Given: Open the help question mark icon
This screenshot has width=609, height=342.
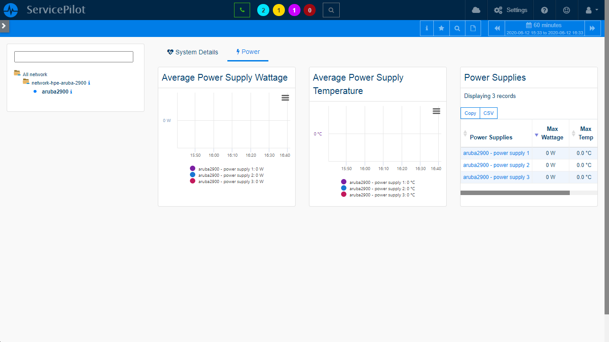Looking at the screenshot, I should [x=544, y=10].
